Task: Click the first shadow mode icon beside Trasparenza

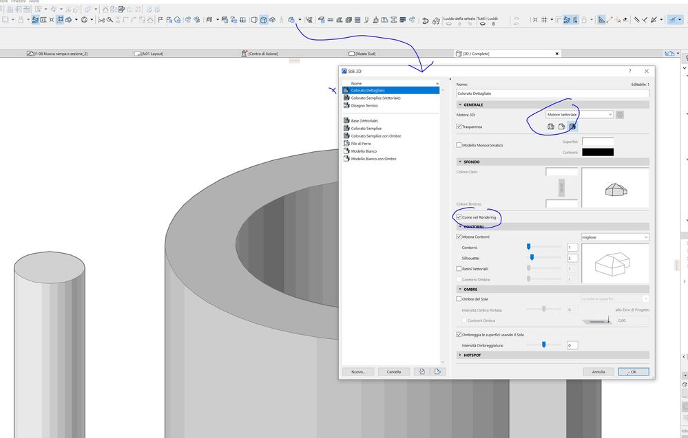Action: (550, 127)
